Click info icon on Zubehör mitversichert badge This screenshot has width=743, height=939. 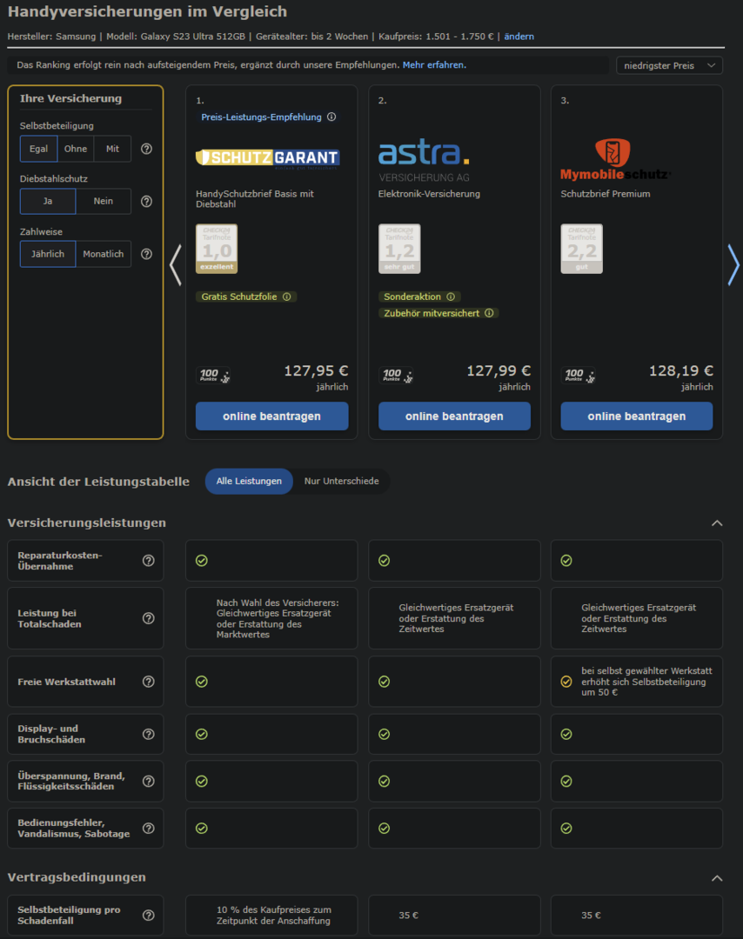[x=489, y=313]
